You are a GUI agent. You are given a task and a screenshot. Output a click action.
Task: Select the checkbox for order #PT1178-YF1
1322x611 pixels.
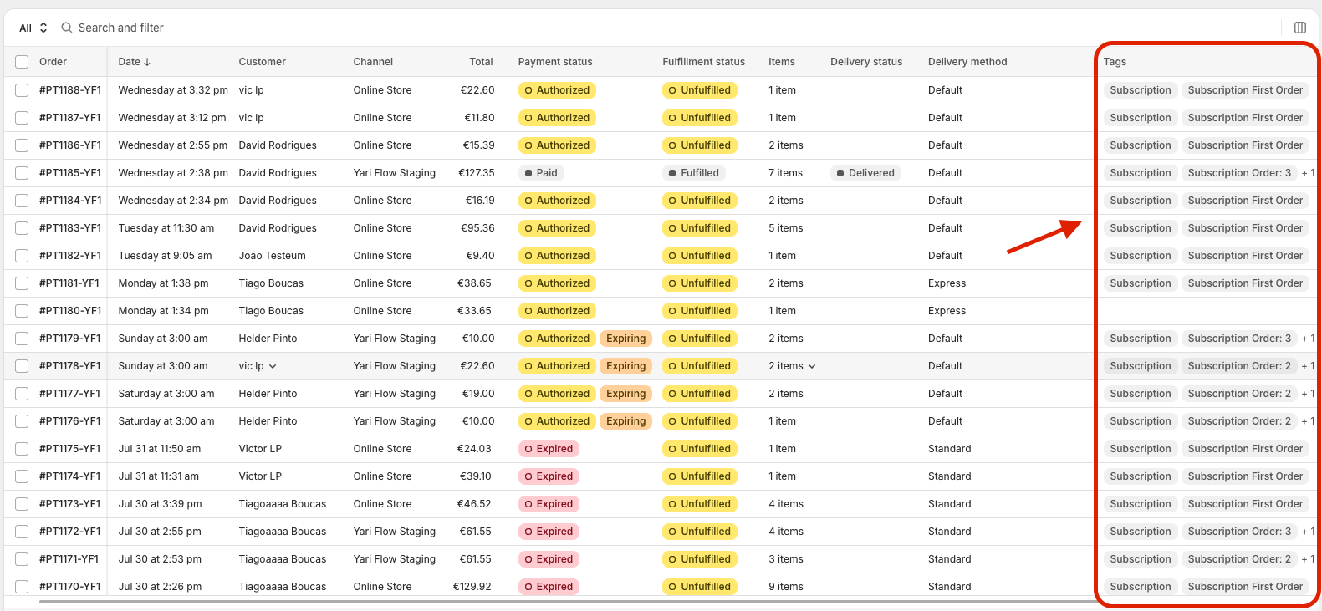click(22, 366)
